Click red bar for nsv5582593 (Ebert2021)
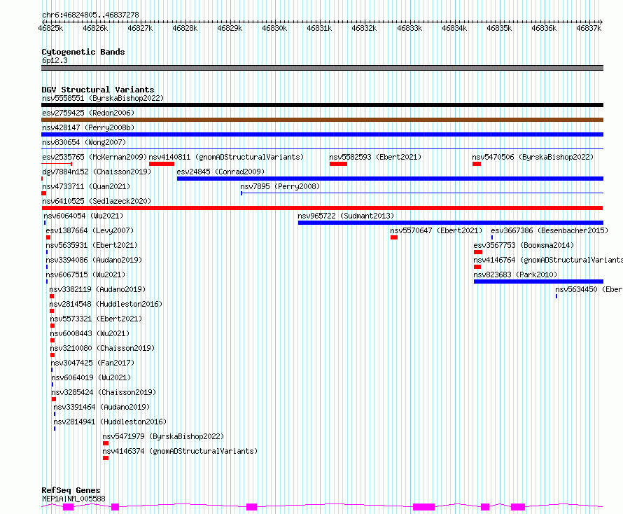The height and width of the screenshot is (514, 623). click(338, 164)
